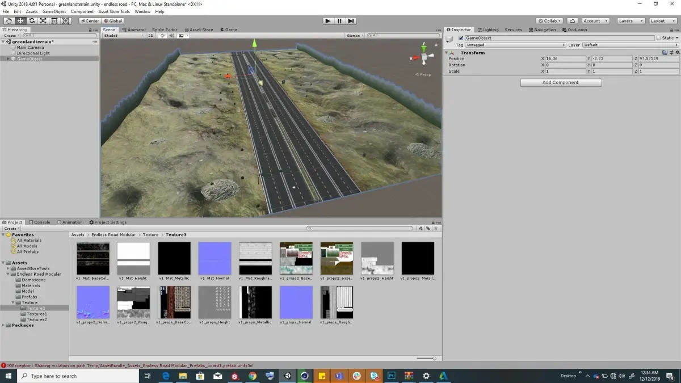Screen dimensions: 681x383
Task: Toggle 2D view mode in Scene
Action: coord(151,35)
